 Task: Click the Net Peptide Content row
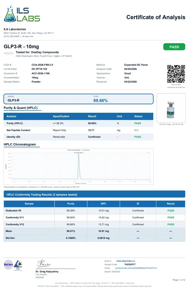78,130
